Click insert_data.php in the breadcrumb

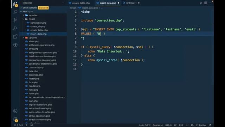click(90, 8)
